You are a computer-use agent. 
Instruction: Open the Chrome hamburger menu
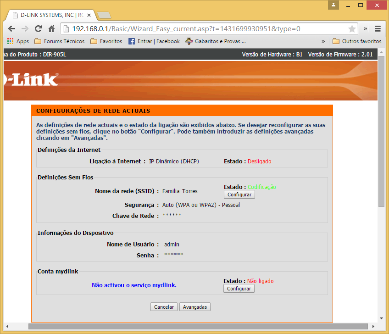click(378, 29)
